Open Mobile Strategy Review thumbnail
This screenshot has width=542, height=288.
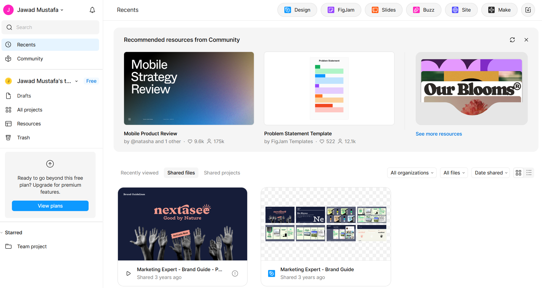(x=189, y=89)
